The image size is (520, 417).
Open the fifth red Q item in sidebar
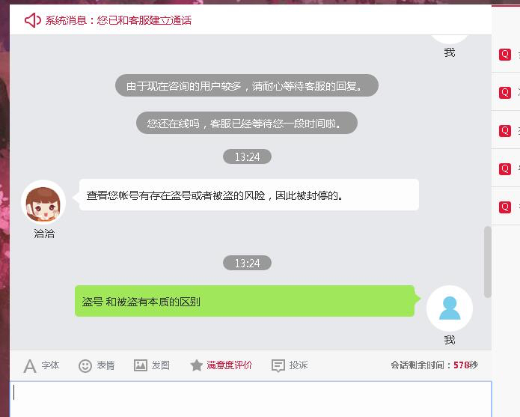click(x=505, y=207)
